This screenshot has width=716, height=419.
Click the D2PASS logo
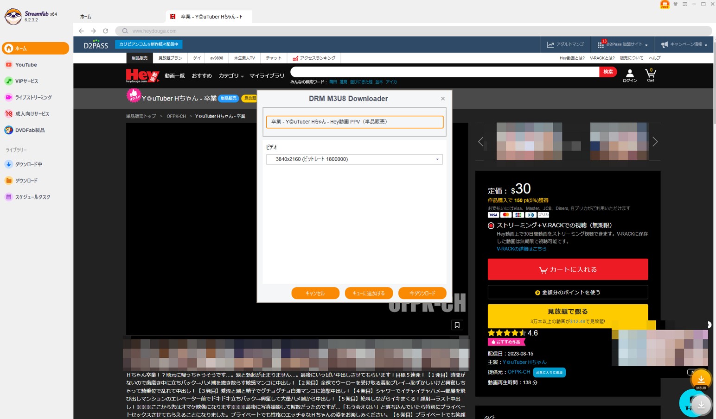coord(96,44)
